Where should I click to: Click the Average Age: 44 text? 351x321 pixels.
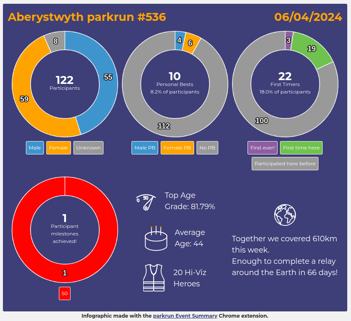tap(189, 238)
